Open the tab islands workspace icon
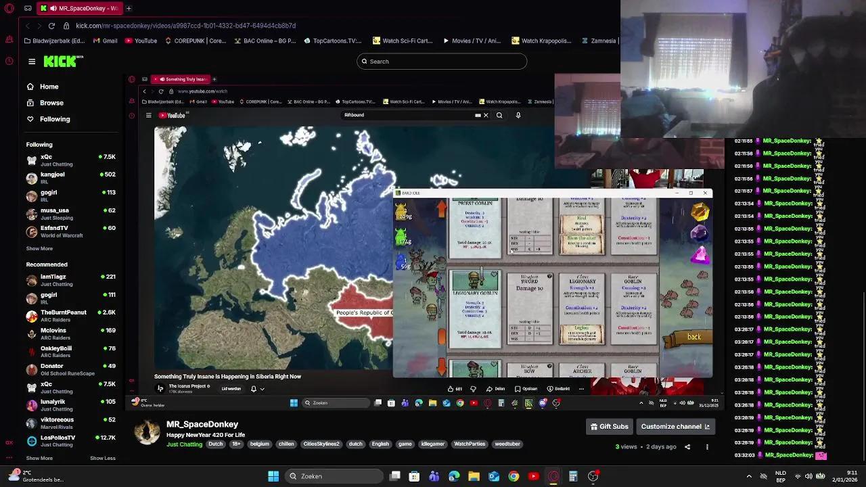 pos(28,8)
